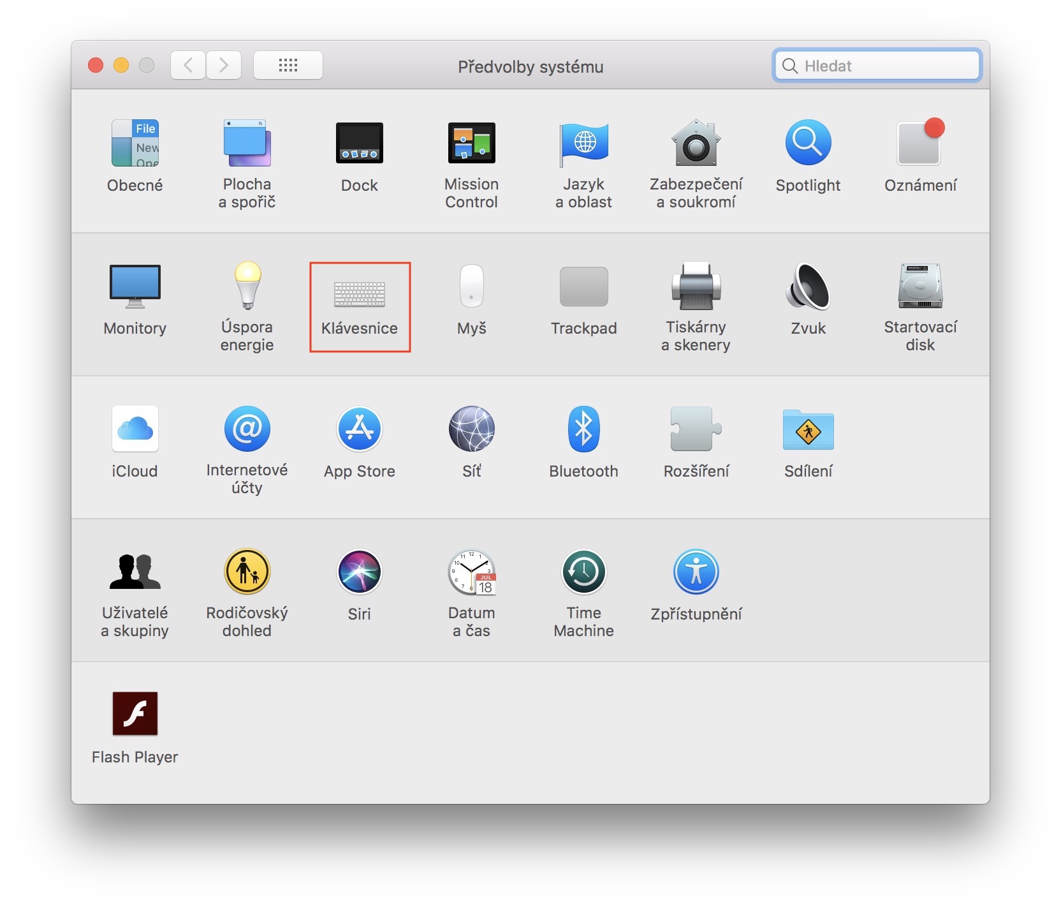Close the Předvolby systému window
The width and height of the screenshot is (1061, 906).
click(x=96, y=65)
